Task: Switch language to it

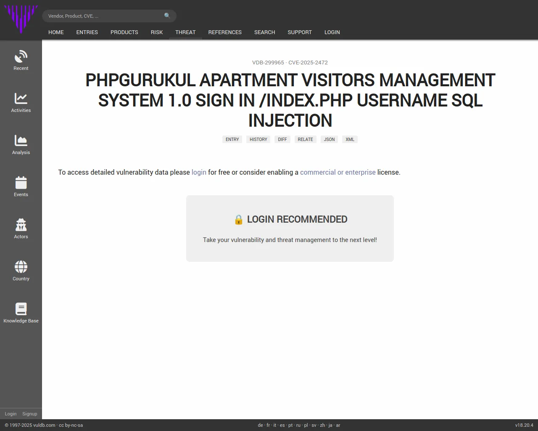Action: pos(275,425)
